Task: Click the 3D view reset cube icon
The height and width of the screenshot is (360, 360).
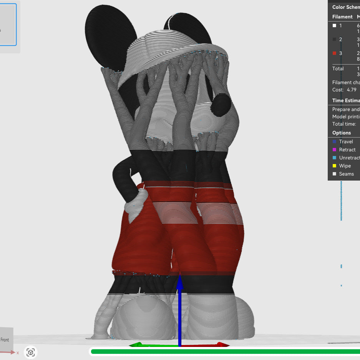Action: 31,352
